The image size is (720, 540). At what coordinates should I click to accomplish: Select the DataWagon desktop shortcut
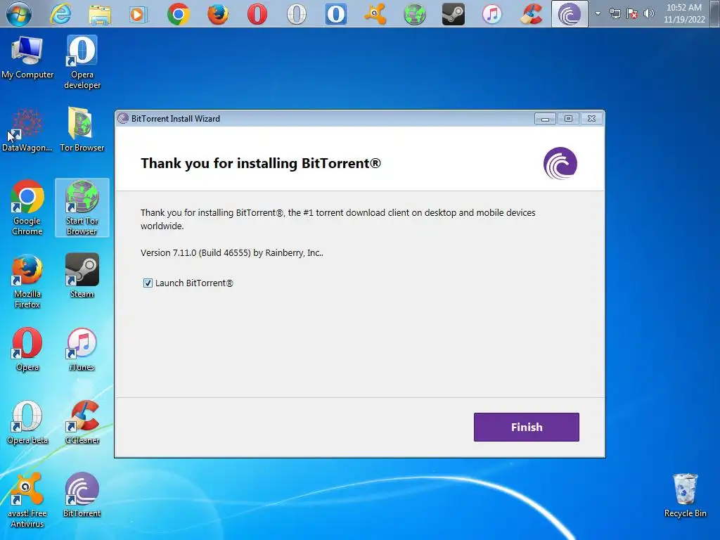tap(27, 130)
